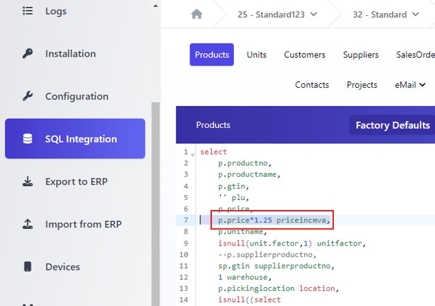
Task: Open the eMail dropdown menu
Action: coord(410,85)
